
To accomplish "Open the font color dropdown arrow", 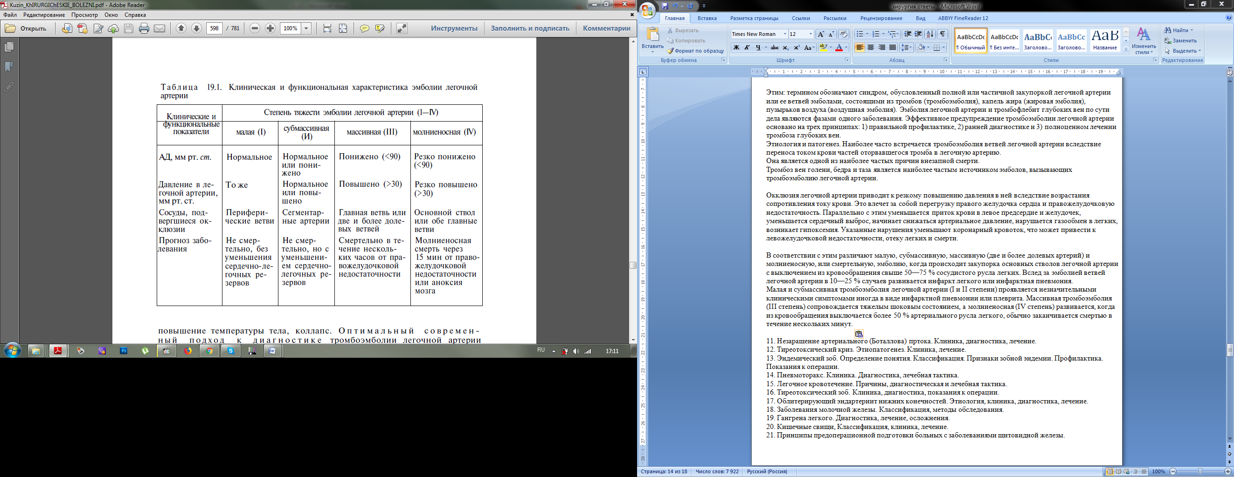I will 846,48.
